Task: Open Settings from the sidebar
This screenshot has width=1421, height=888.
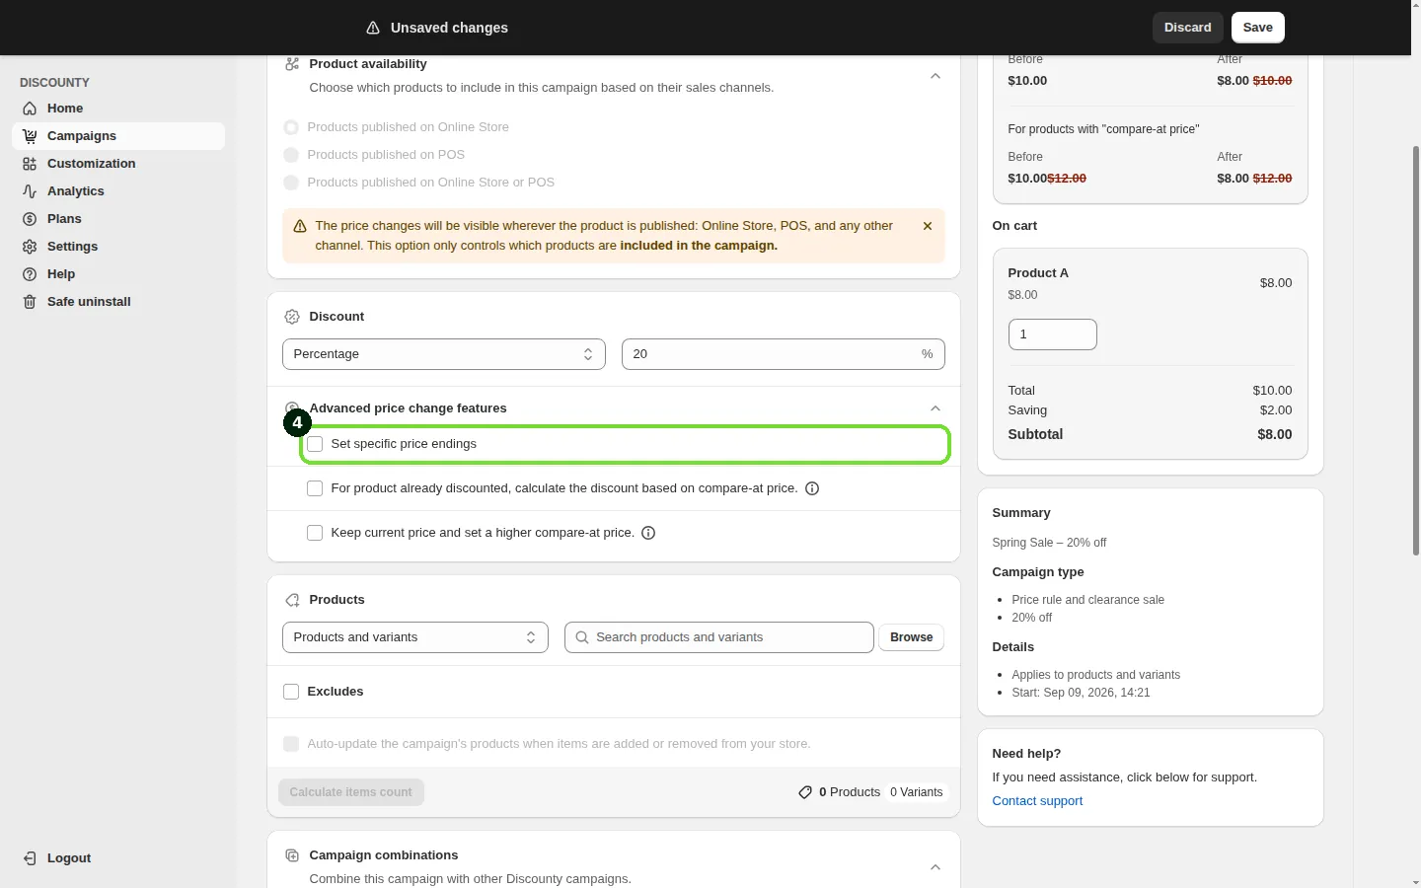Action: (x=118, y=247)
